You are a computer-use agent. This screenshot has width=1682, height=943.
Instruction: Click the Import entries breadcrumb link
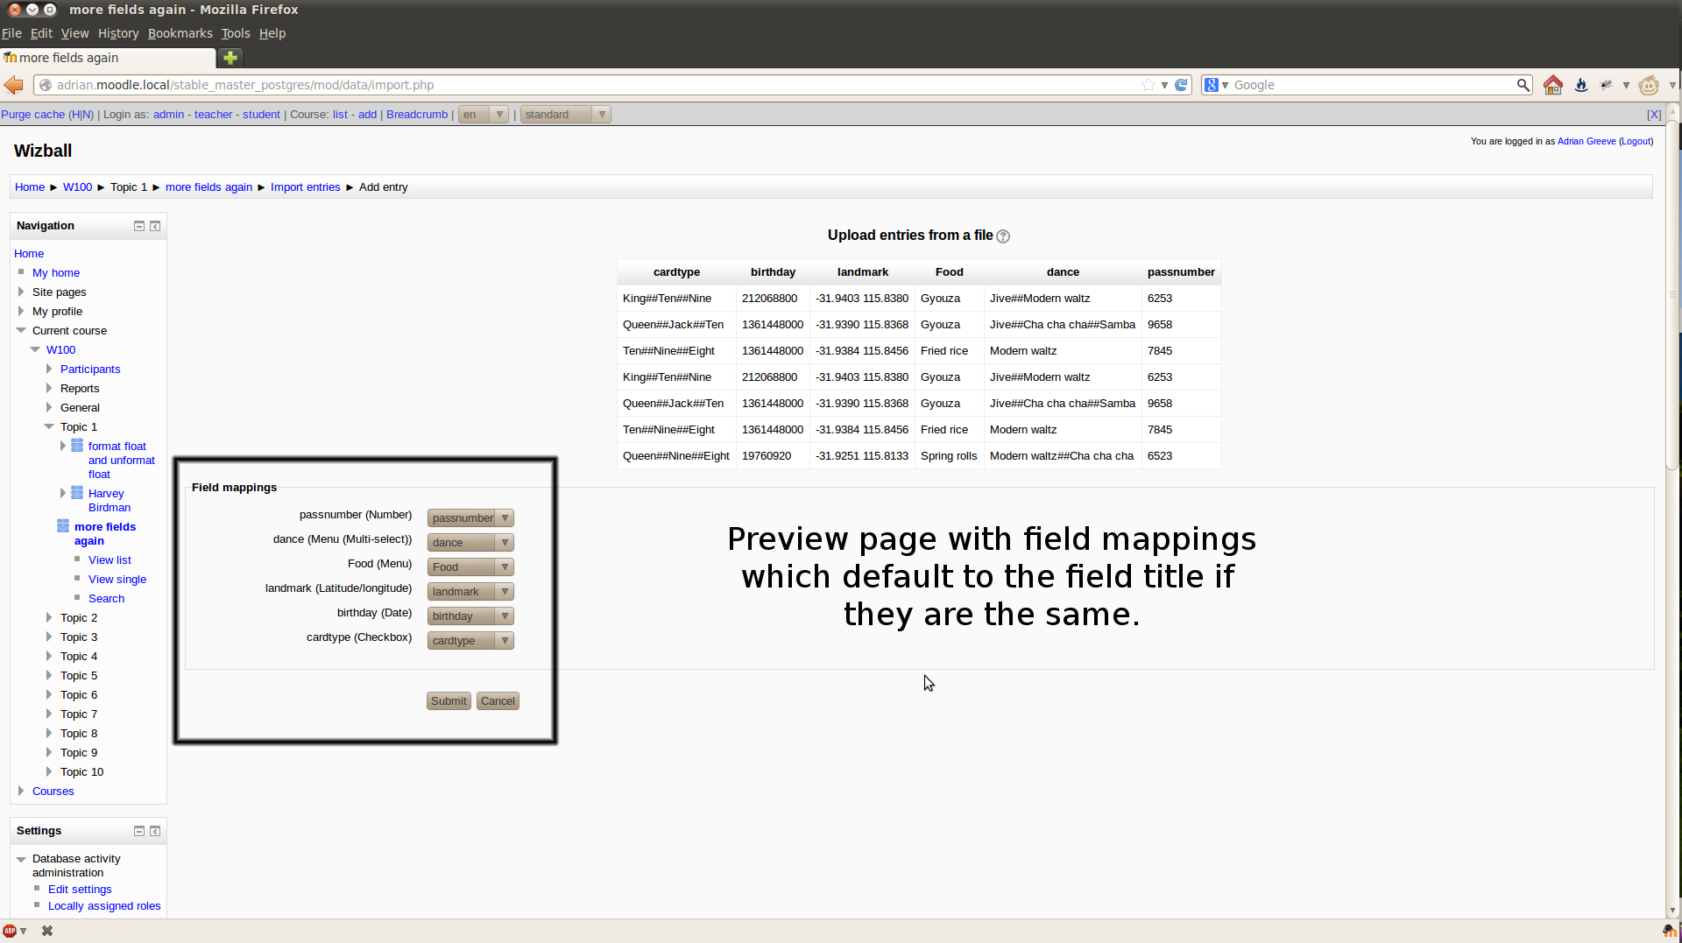click(305, 187)
